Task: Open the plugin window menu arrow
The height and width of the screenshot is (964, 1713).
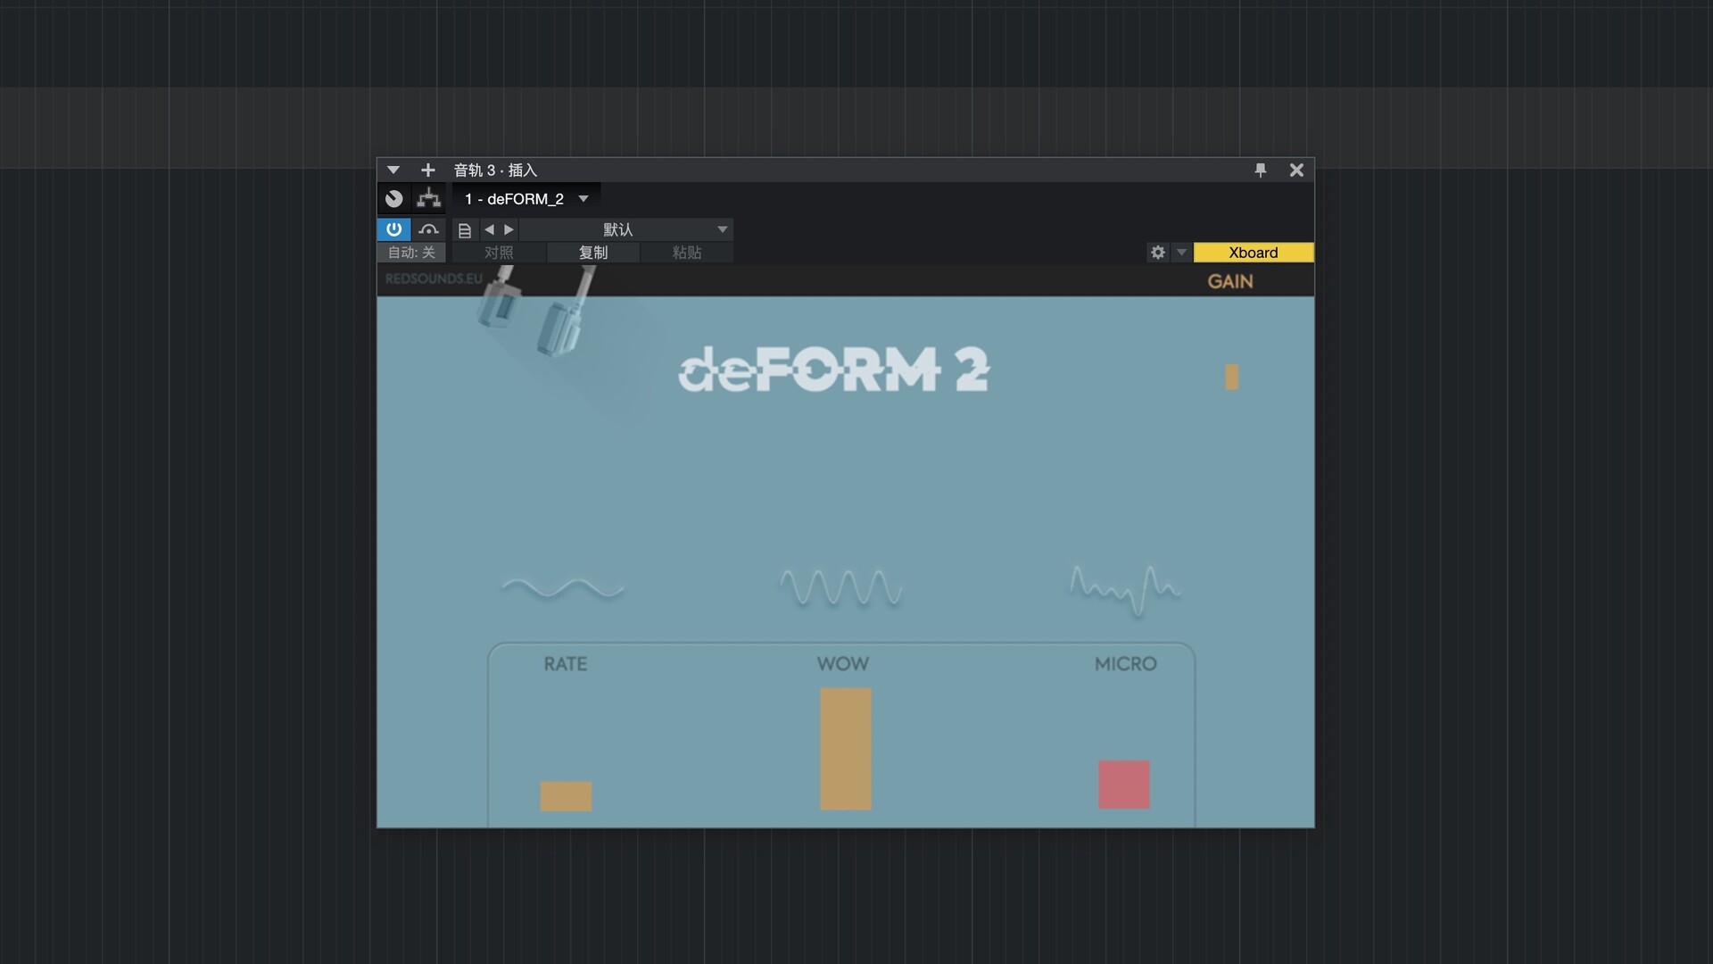Action: click(x=393, y=170)
